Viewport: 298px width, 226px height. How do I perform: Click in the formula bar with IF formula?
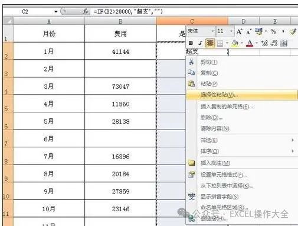coord(194,12)
